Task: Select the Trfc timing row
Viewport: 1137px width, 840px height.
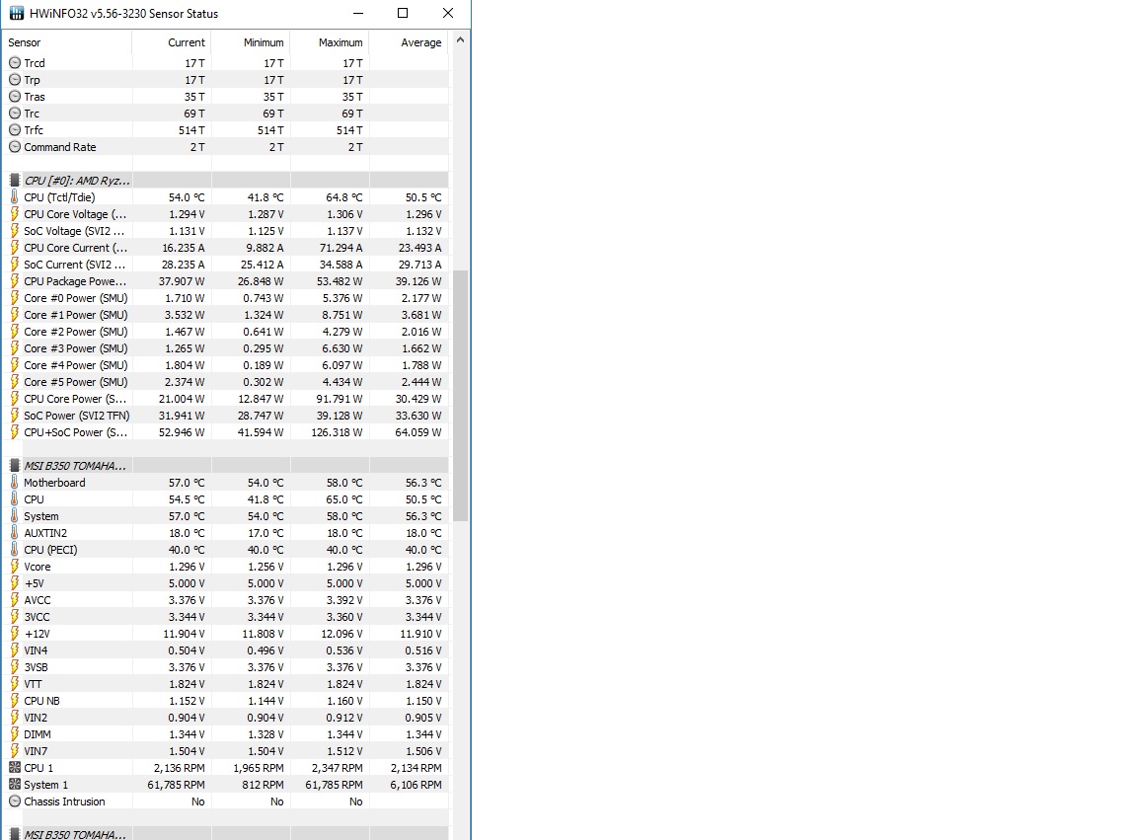Action: [x=225, y=130]
